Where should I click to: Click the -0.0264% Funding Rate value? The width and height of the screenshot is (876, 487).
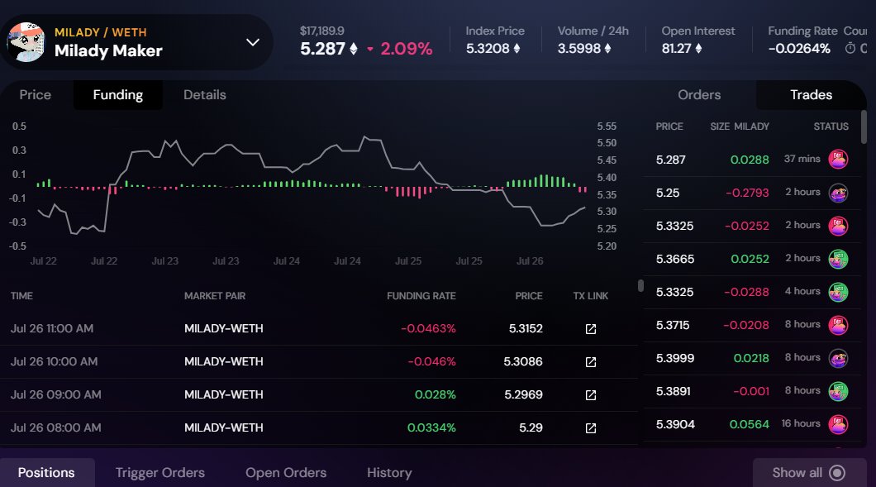(799, 49)
